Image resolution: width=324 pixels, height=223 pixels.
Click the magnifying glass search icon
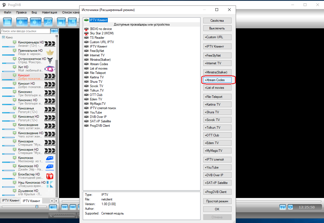click(x=48, y=22)
